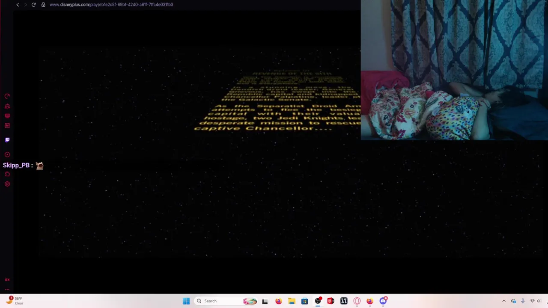Image resolution: width=548 pixels, height=308 pixels.
Task: Go back with the browser back arrow
Action: click(18, 5)
